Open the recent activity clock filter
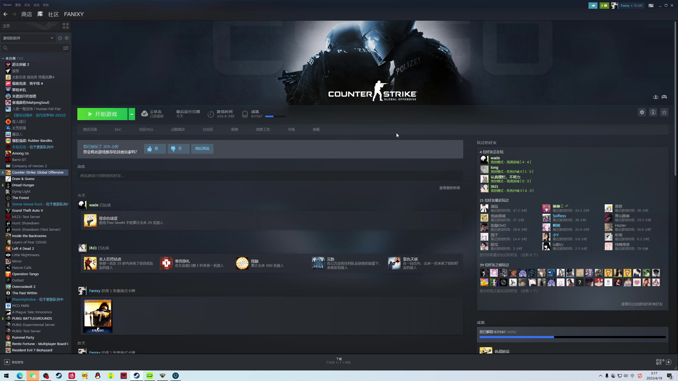This screenshot has height=381, width=678. point(60,38)
